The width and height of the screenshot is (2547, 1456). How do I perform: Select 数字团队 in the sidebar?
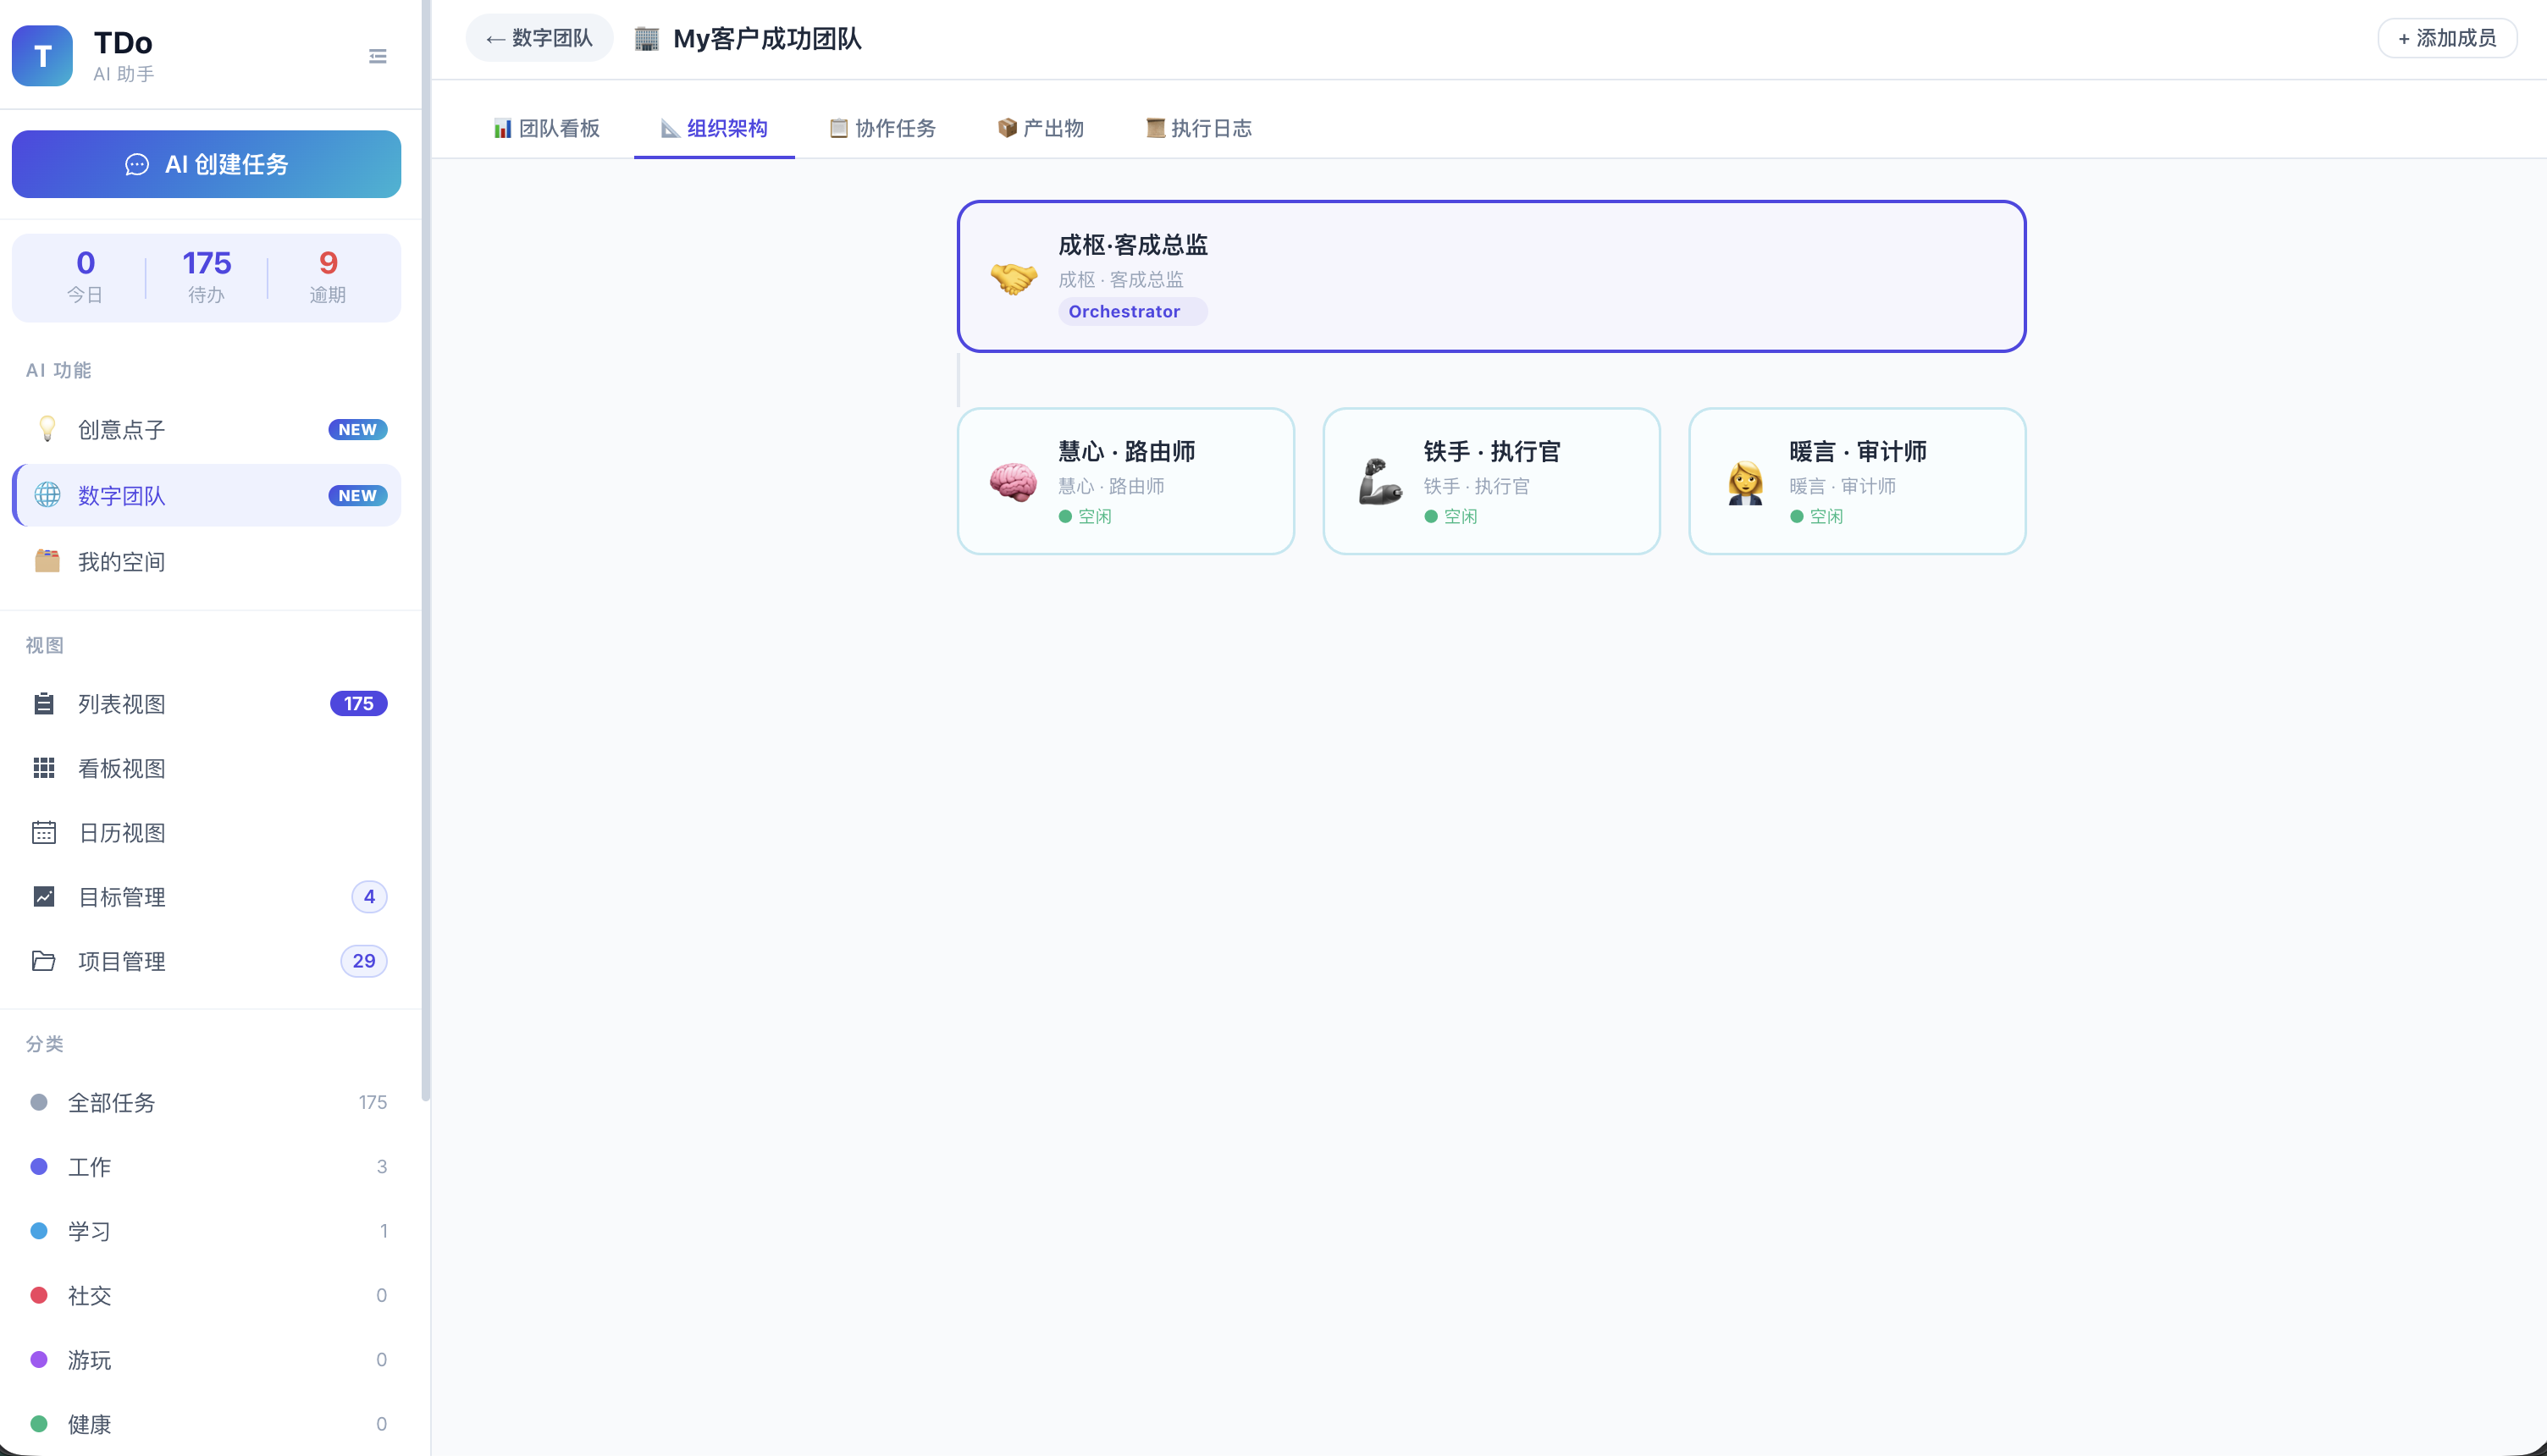pos(207,495)
